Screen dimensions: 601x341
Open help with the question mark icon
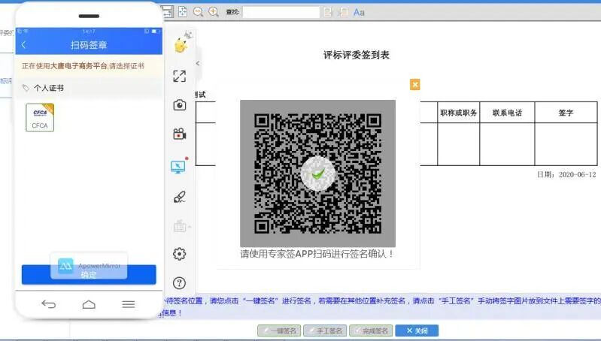click(x=179, y=283)
